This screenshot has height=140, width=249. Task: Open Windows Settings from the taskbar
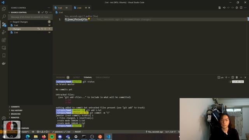76,136
